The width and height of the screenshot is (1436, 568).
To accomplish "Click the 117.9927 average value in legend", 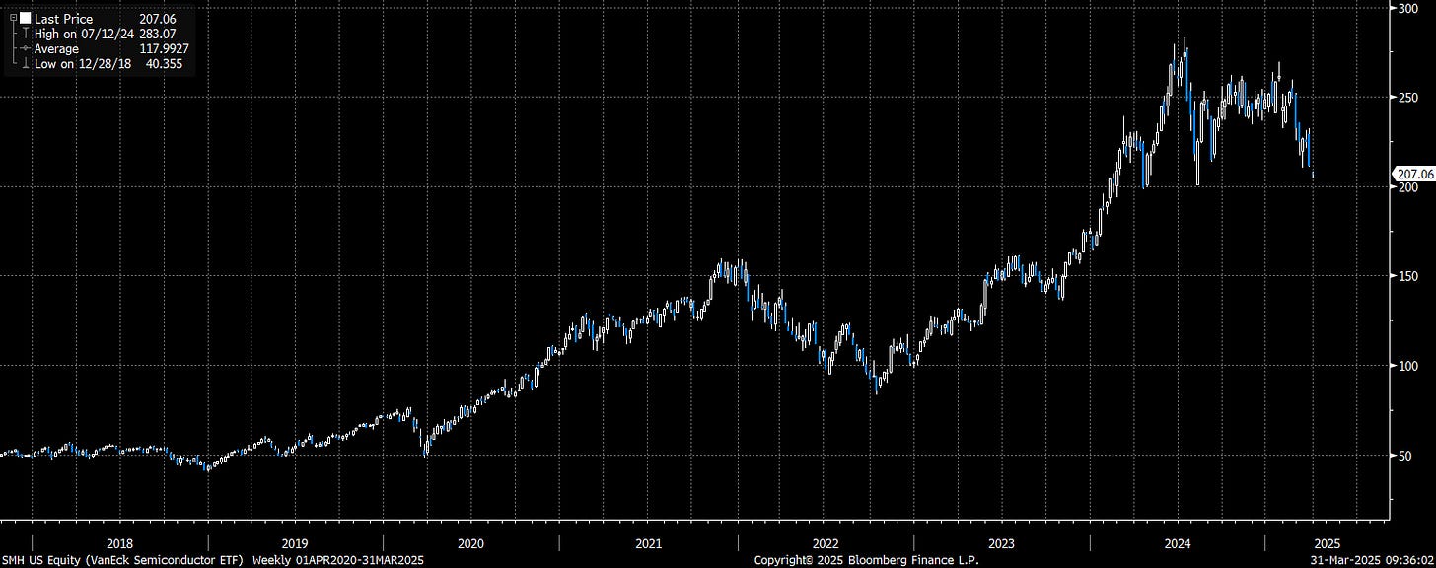I will click(x=165, y=48).
